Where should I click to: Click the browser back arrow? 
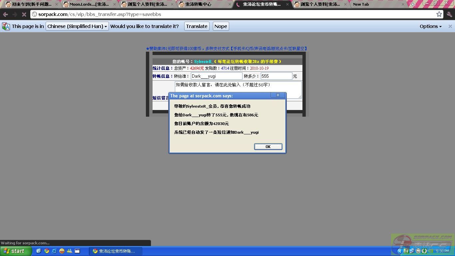pyautogui.click(x=5, y=14)
